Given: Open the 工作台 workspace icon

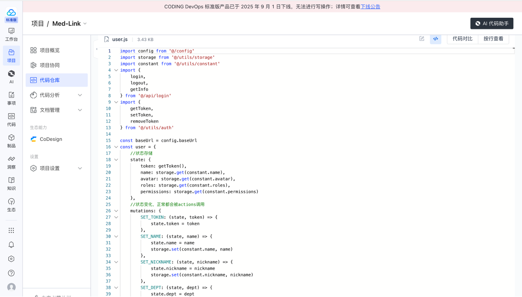Looking at the screenshot, I should pos(12,34).
